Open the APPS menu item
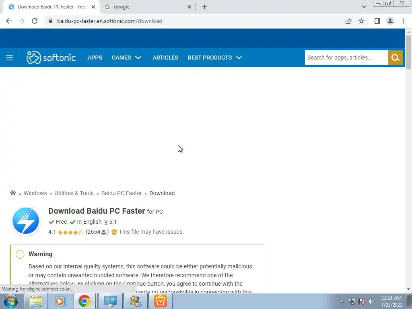Viewport: 412px width, 309px height. 95,58
